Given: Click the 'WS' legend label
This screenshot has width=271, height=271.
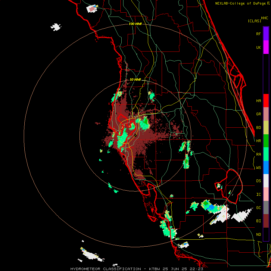Looking at the screenshot, I should [x=258, y=168].
